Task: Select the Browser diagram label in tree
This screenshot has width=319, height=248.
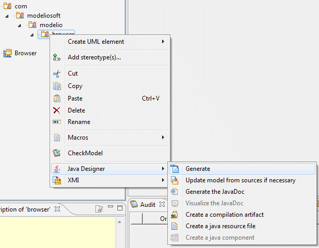Action: tap(26, 53)
